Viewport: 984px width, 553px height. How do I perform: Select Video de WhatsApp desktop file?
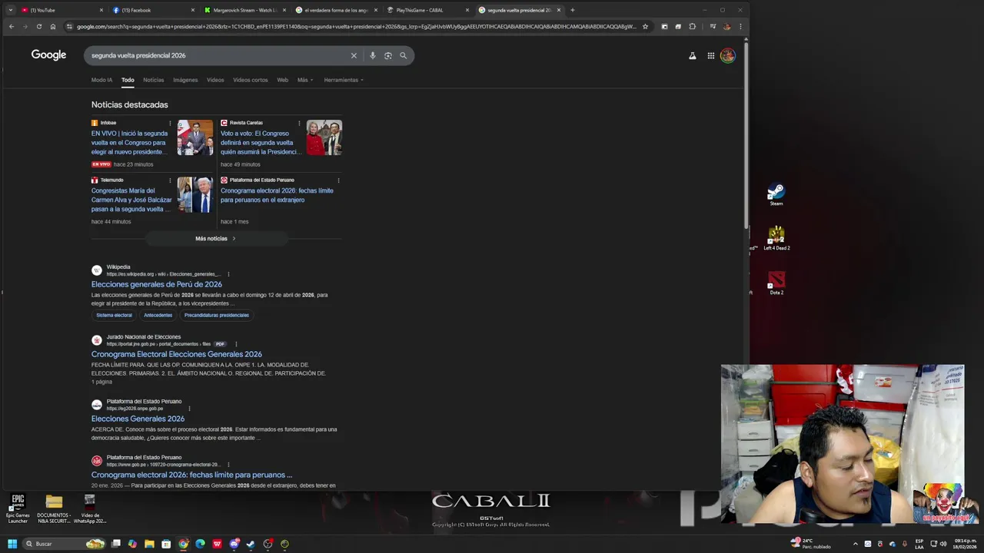click(90, 508)
